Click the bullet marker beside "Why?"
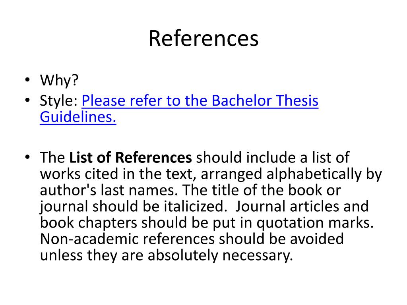Screen dimensions: 407x305 (27, 79)
